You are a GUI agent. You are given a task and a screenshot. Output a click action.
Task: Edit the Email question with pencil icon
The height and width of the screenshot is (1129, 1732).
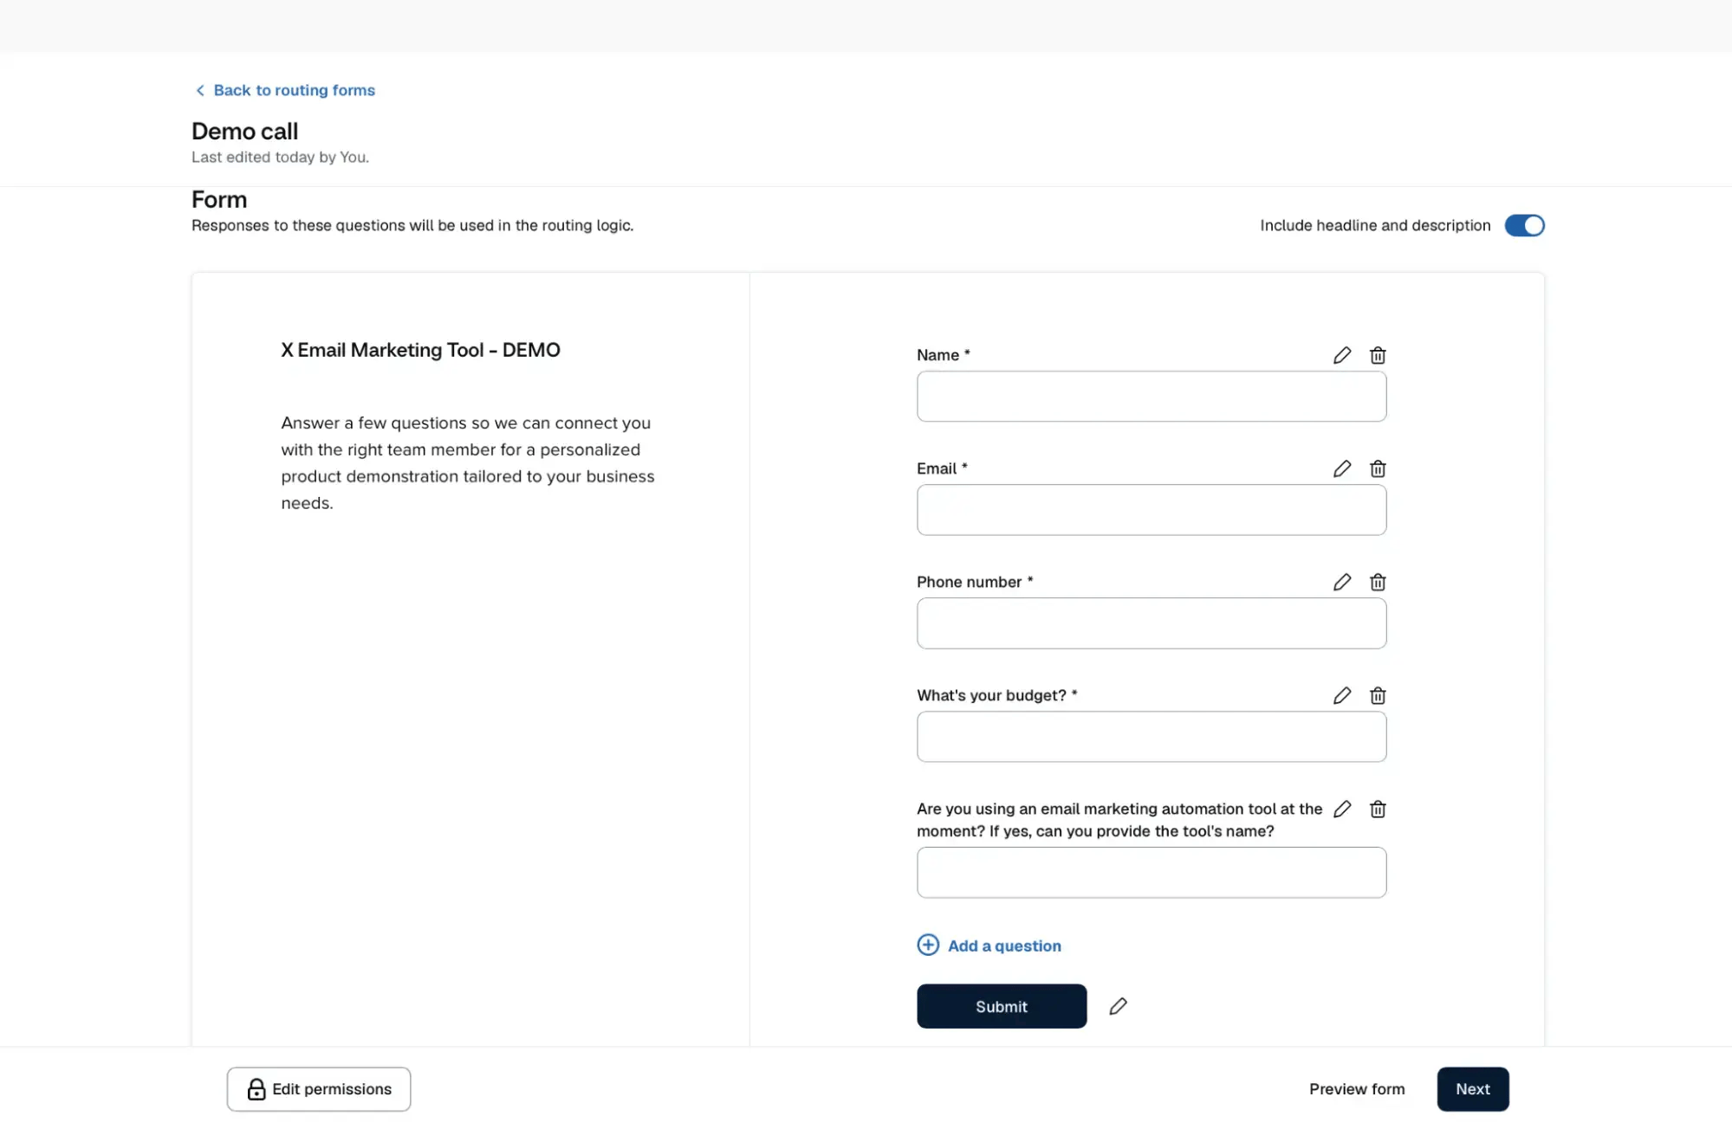coord(1342,468)
